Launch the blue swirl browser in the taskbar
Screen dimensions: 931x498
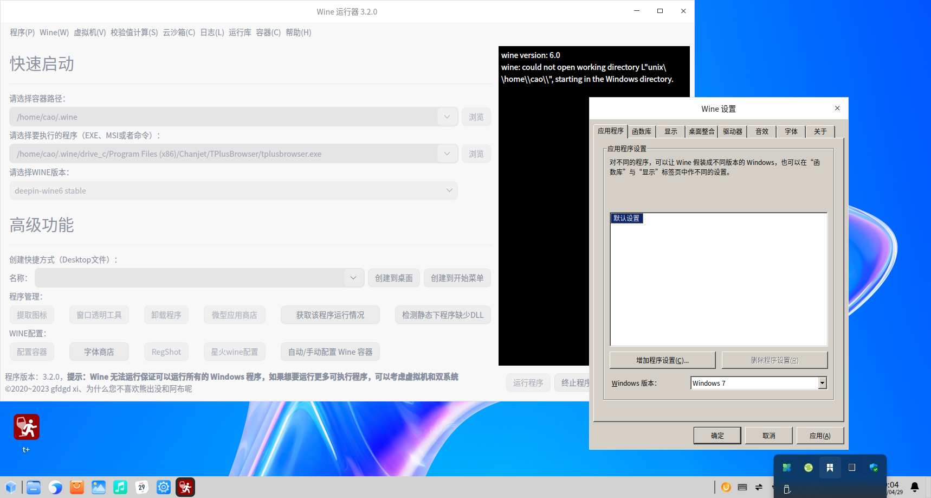(55, 487)
